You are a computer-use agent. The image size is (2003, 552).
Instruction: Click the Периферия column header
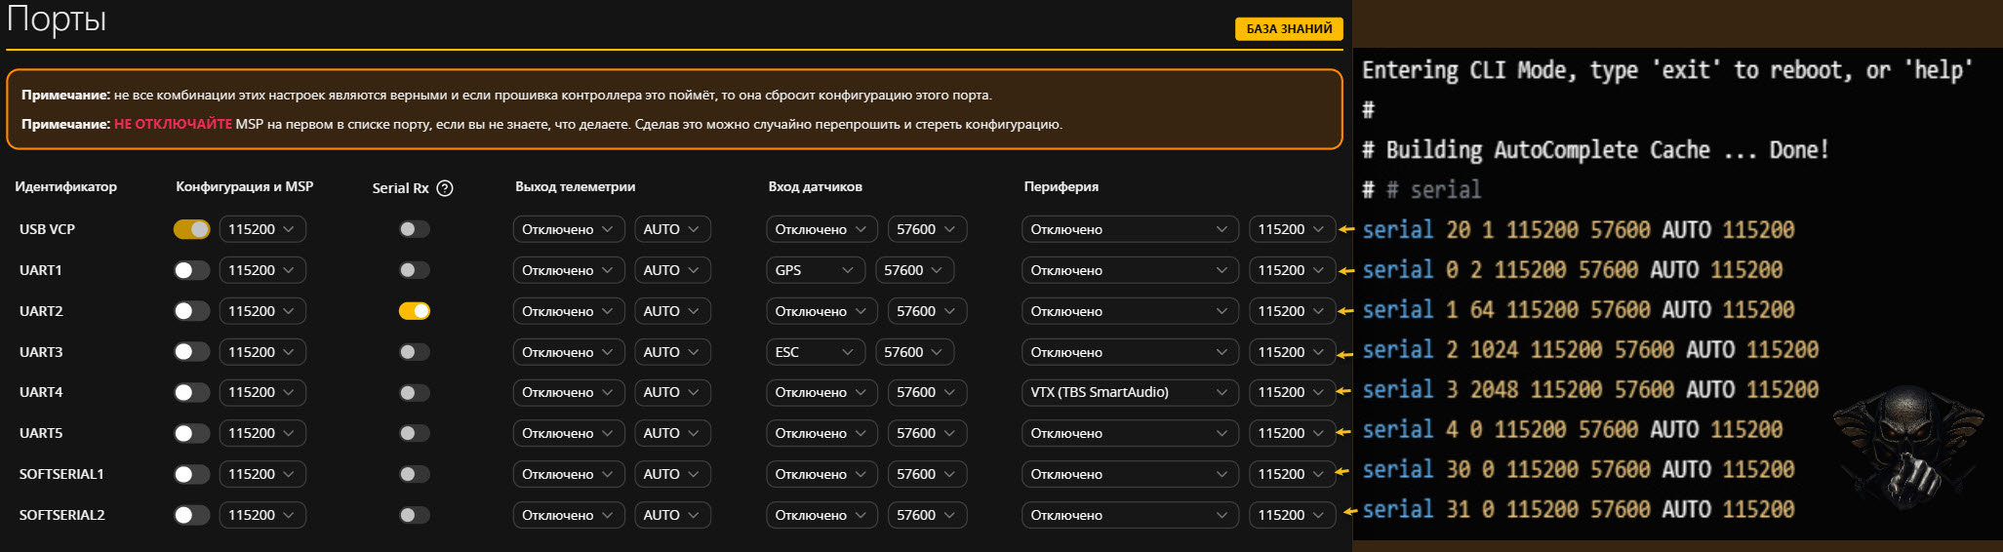(x=1062, y=186)
